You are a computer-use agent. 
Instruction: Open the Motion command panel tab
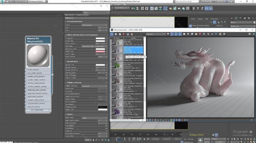[245, 19]
